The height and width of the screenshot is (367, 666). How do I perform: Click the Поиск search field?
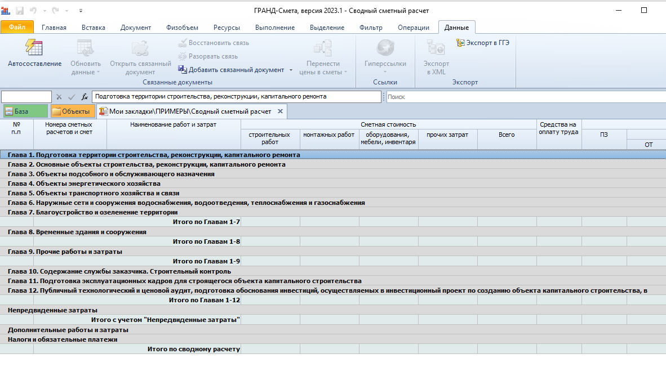click(526, 97)
